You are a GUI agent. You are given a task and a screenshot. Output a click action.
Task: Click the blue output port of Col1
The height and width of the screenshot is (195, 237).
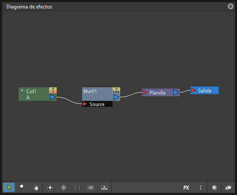tap(53, 97)
